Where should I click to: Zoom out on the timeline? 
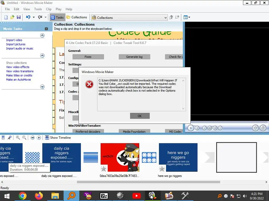pyautogui.click(x=24, y=138)
